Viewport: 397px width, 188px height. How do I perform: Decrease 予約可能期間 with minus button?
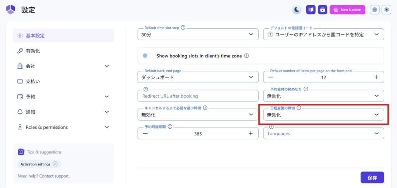145,133
